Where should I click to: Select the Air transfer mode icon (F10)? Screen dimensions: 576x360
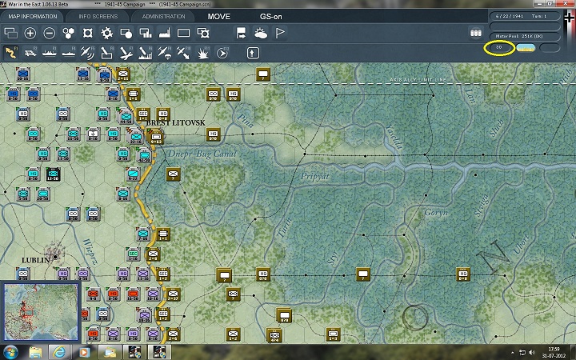click(x=183, y=54)
